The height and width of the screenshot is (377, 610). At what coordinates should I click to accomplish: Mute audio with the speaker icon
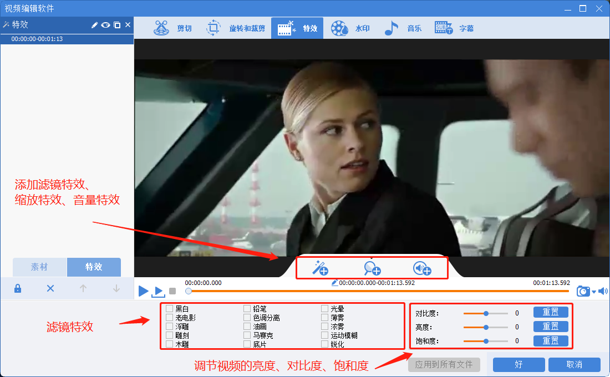(x=603, y=291)
